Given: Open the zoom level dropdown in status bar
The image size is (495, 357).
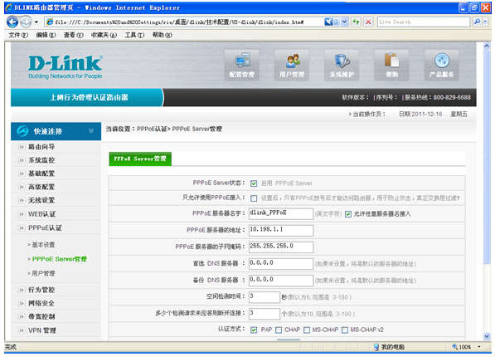Looking at the screenshot, I should pyautogui.click(x=479, y=347).
